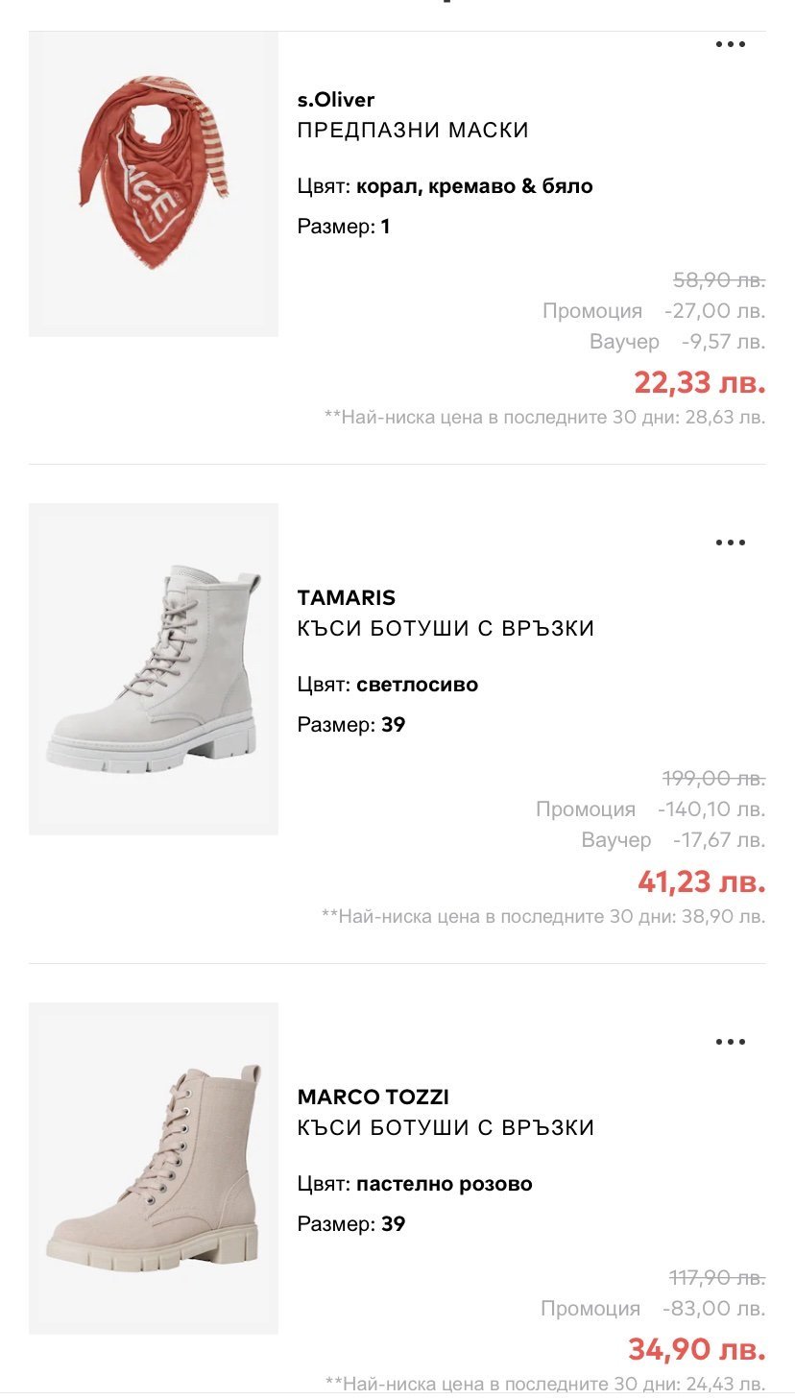The image size is (795, 1399).
Task: Open the MARCO TOZZI brand name link
Action: [x=373, y=1097]
